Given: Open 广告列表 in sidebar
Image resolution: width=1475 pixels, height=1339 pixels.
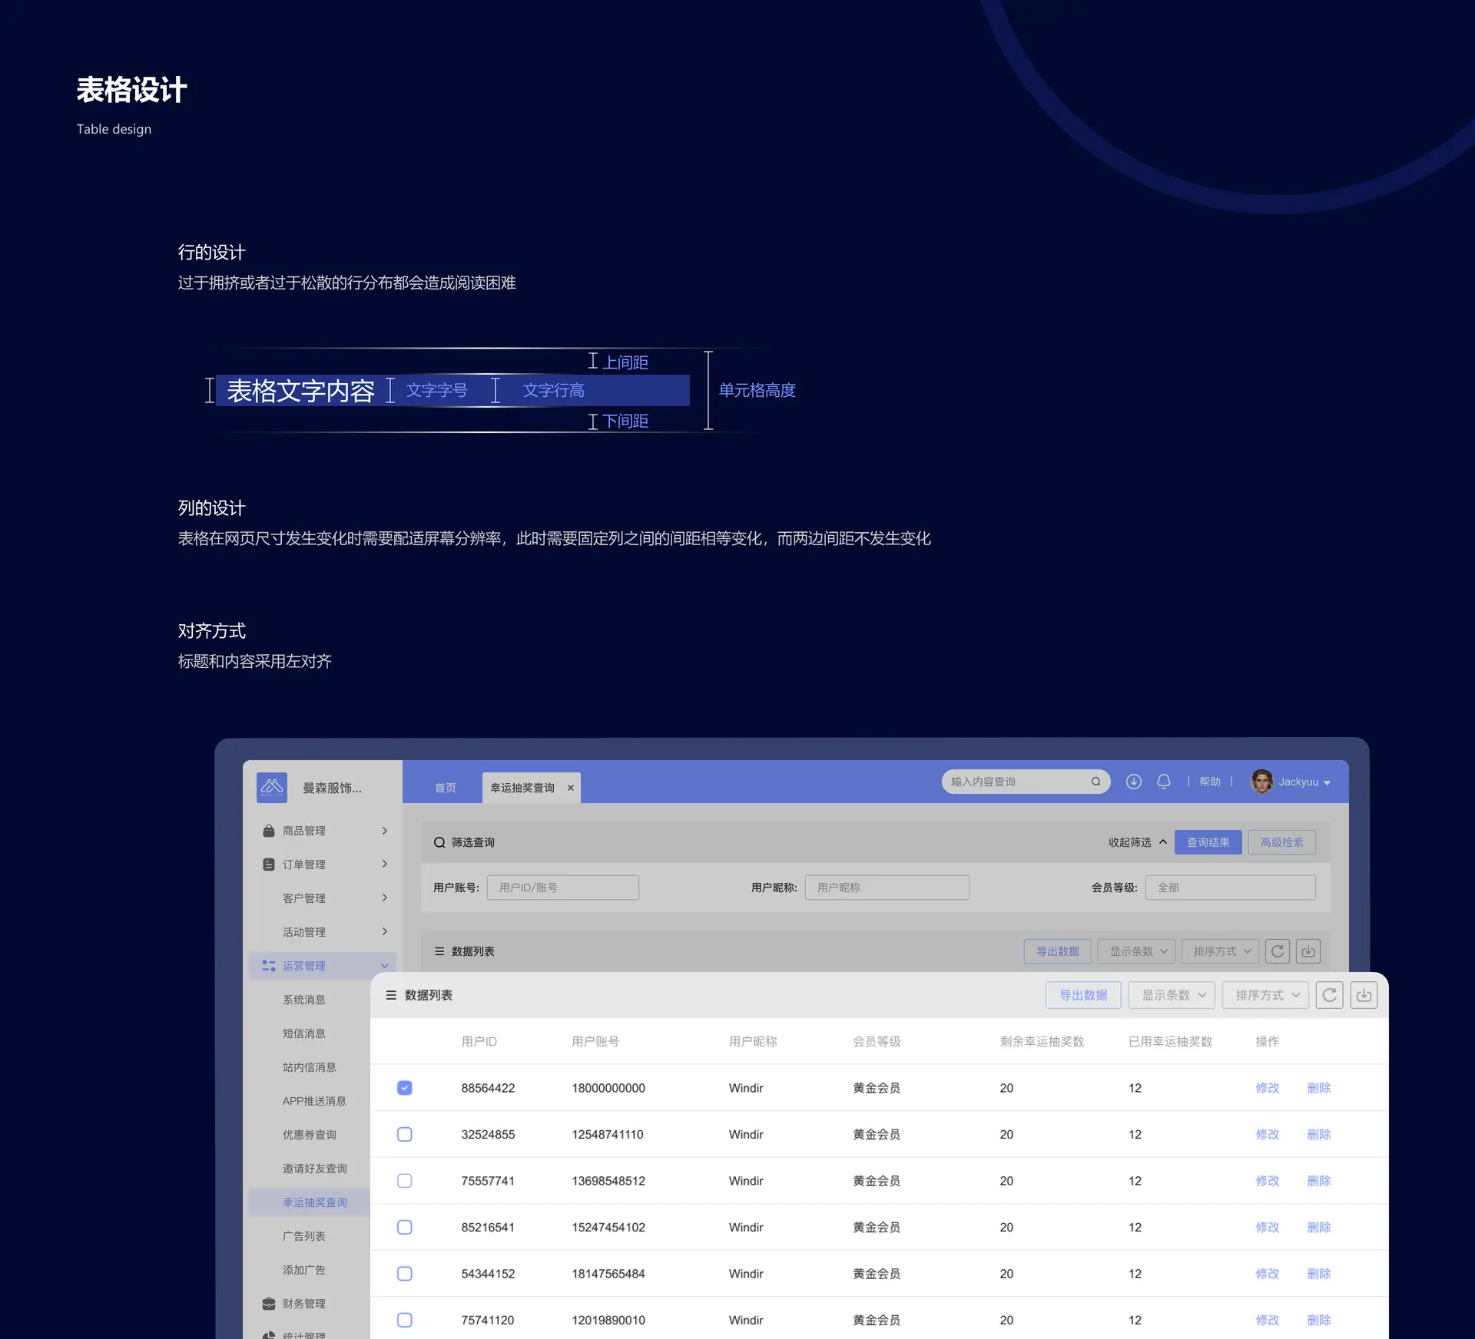Looking at the screenshot, I should coord(304,1236).
